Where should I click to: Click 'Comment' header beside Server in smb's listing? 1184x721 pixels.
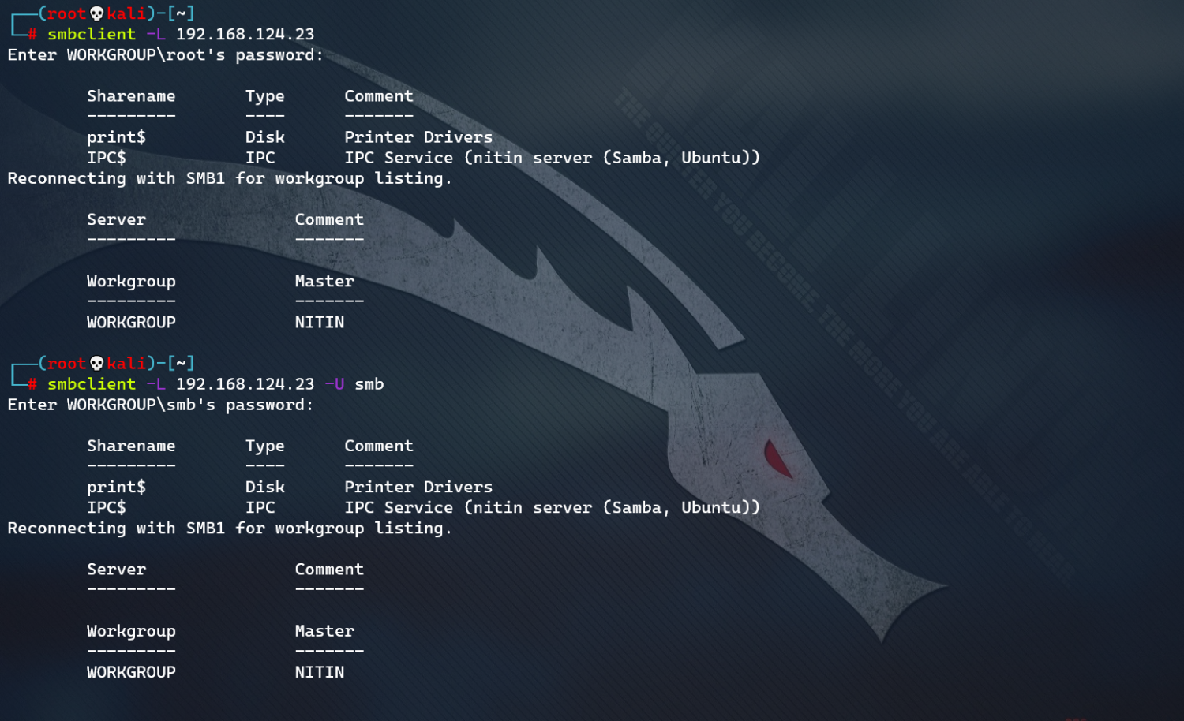(x=329, y=570)
